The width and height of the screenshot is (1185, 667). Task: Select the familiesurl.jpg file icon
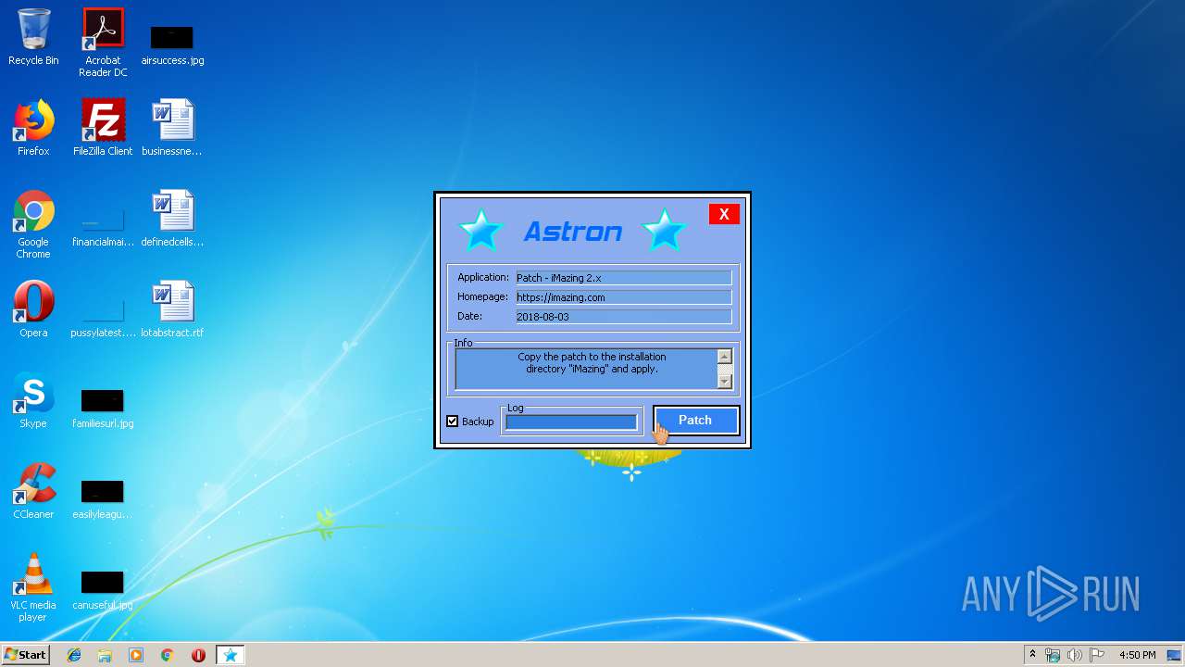(103, 409)
